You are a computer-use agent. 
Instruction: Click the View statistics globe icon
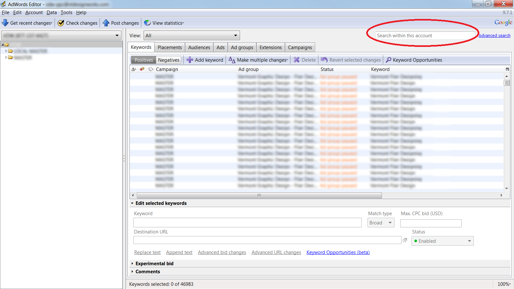[147, 23]
